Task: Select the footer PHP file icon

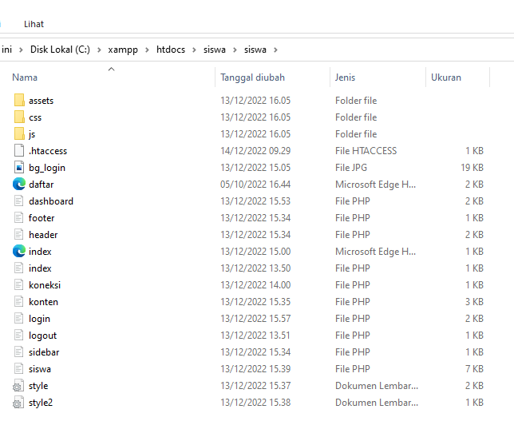Action: coord(19,217)
